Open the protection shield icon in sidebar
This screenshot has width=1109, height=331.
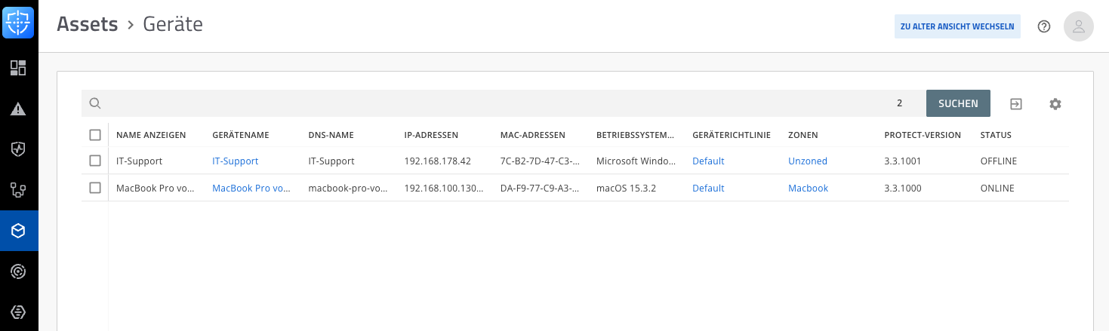pyautogui.click(x=19, y=149)
